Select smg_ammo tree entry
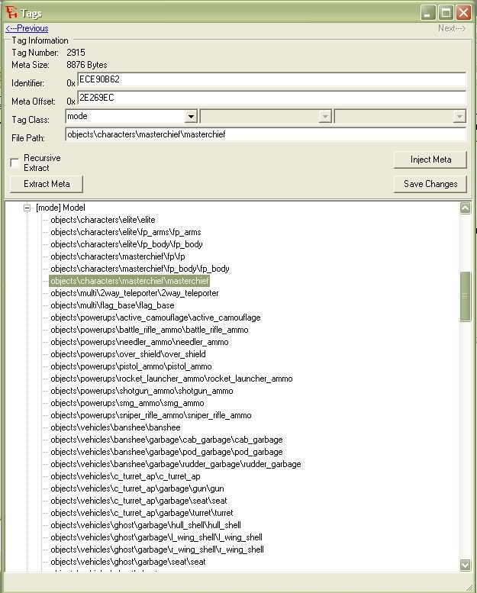 click(x=127, y=403)
